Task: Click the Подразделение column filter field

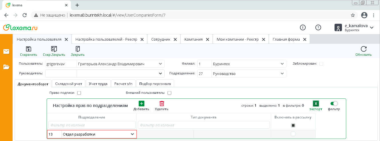Action: tap(92, 125)
